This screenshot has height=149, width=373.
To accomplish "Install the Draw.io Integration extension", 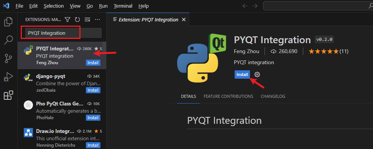I will [93, 145].
